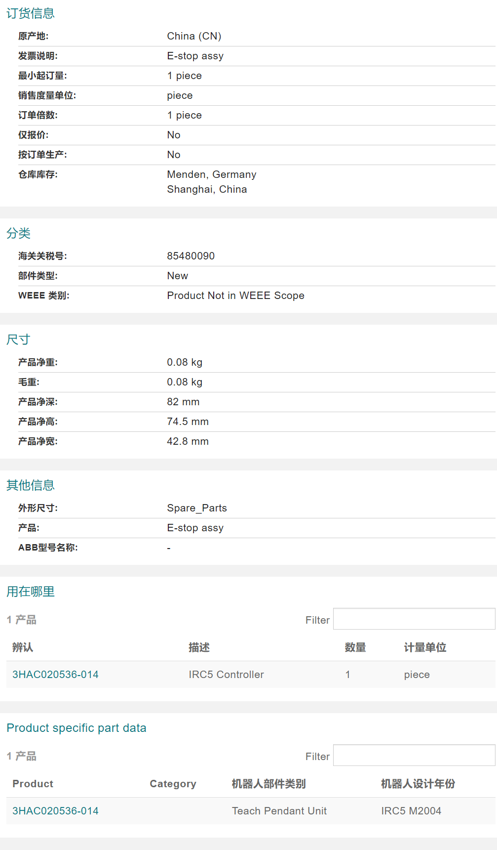Image resolution: width=497 pixels, height=850 pixels.
Task: Sort by the 计量单位 column header
Action: pos(425,647)
